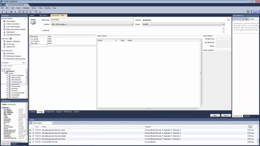Toggle the right sidebar visibility button
The width and height of the screenshot is (260, 146).
click(x=258, y=12)
